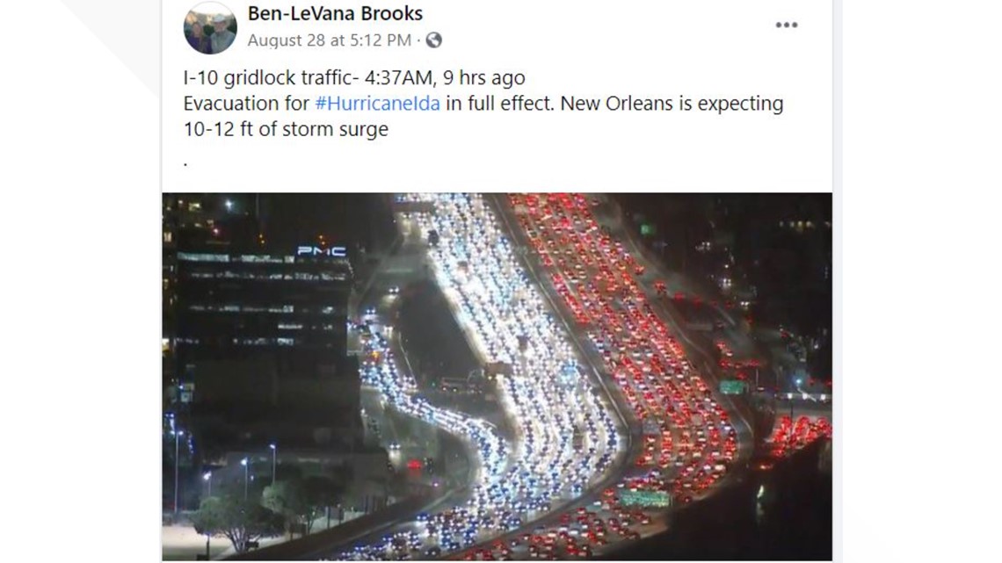Open the three-dot post options menu
Screen dimensions: 1002x563
point(786,25)
